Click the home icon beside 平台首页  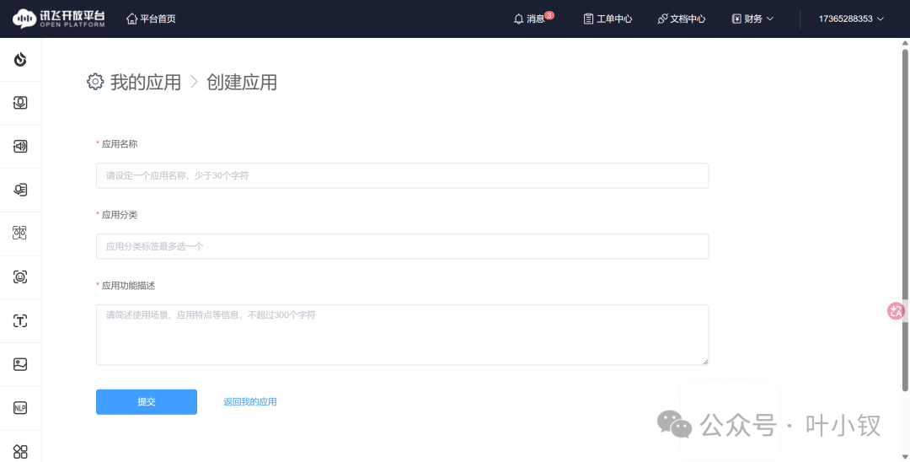coord(131,19)
